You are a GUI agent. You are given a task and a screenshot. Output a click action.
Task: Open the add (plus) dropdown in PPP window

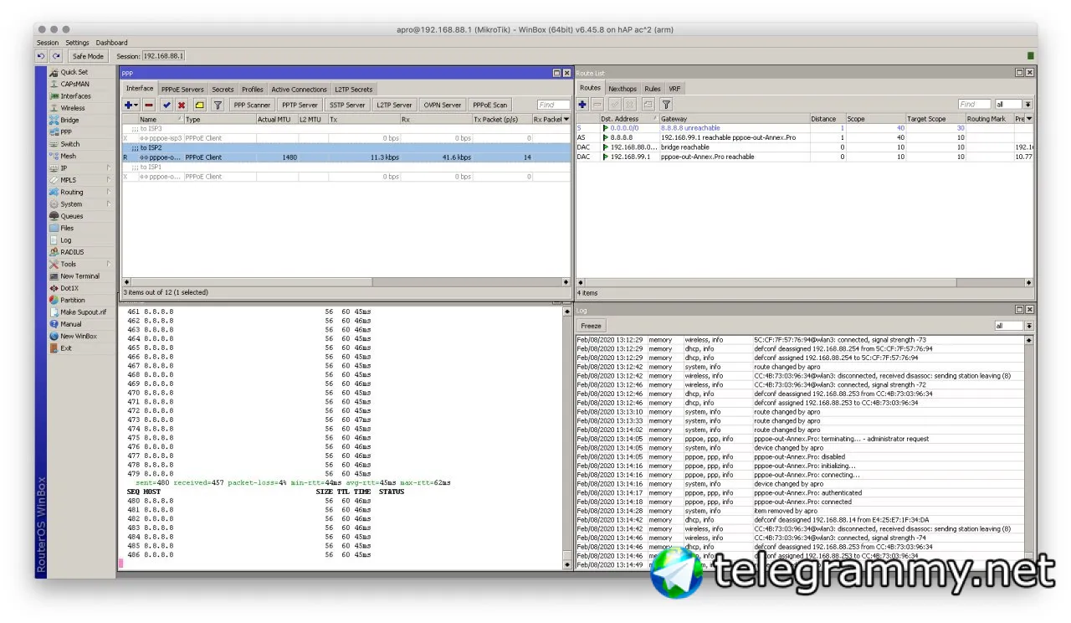pos(131,105)
